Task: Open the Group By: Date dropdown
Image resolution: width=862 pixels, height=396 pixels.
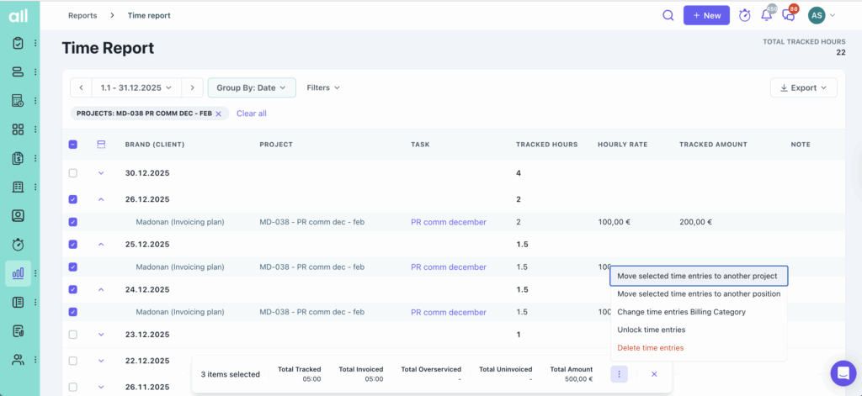Action: (x=252, y=87)
